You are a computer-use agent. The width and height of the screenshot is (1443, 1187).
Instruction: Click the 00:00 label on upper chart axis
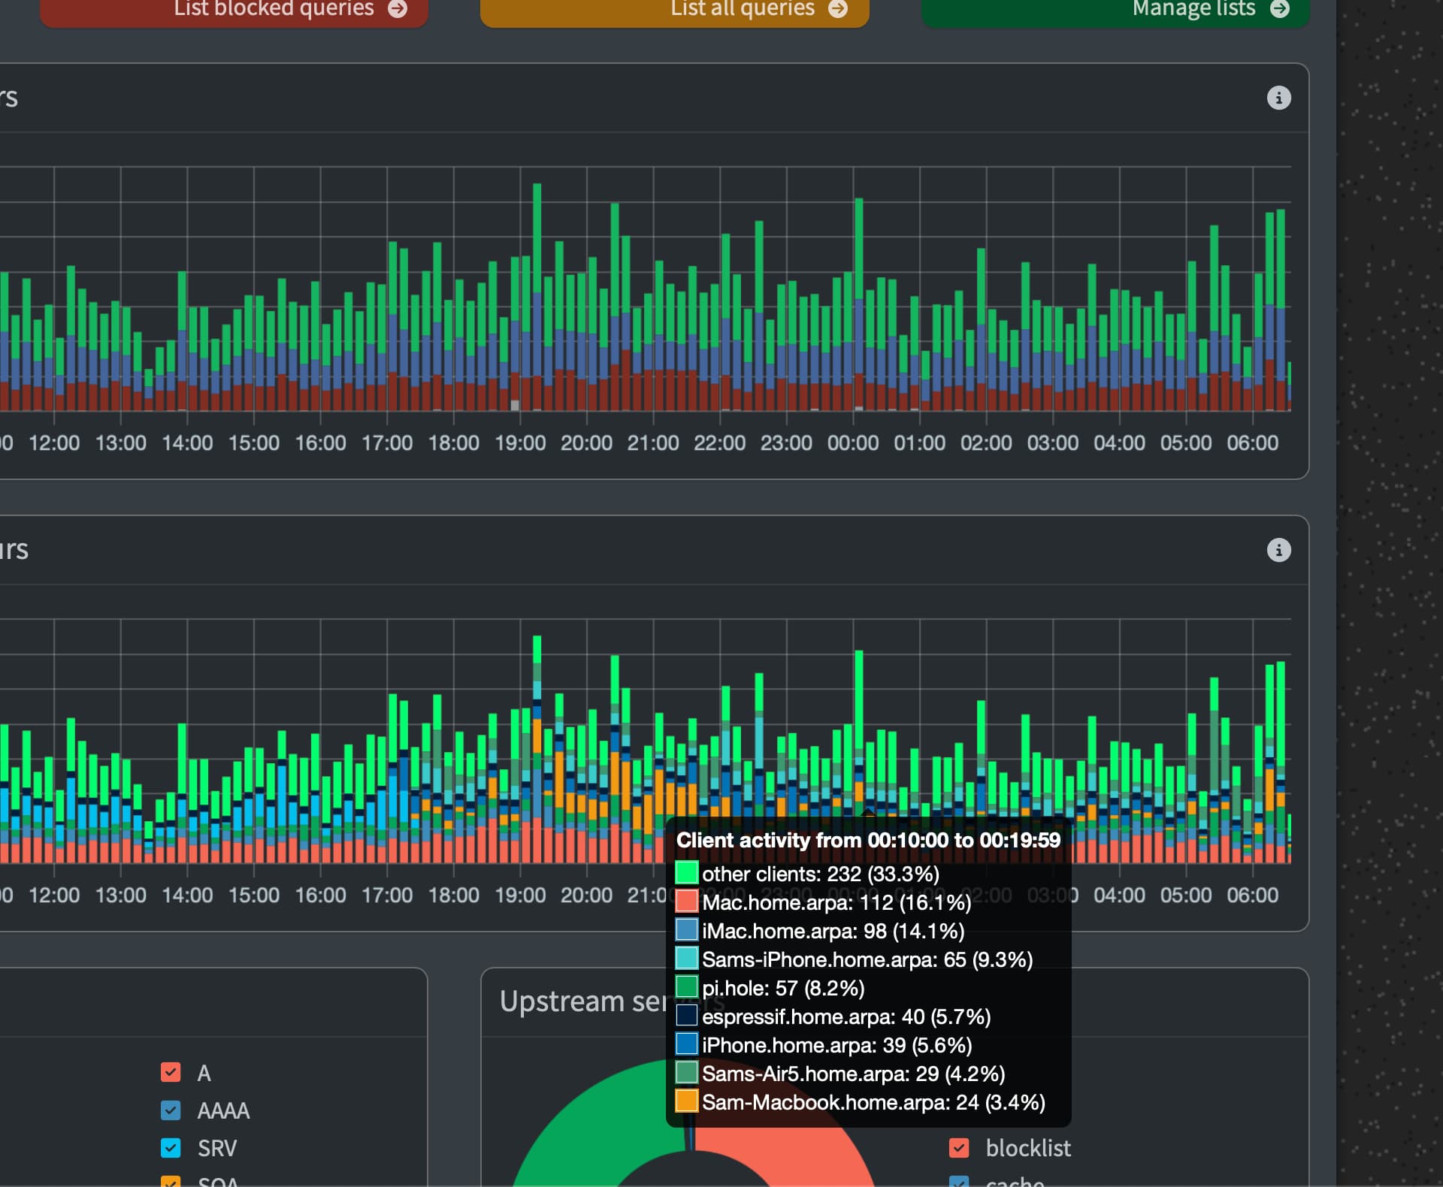[x=852, y=443]
